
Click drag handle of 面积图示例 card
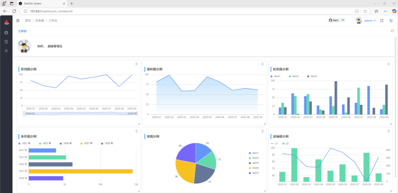pos(263,64)
